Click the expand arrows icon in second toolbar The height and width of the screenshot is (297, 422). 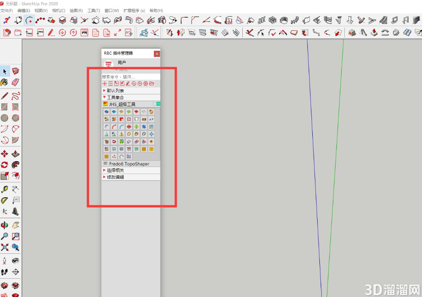point(118,33)
